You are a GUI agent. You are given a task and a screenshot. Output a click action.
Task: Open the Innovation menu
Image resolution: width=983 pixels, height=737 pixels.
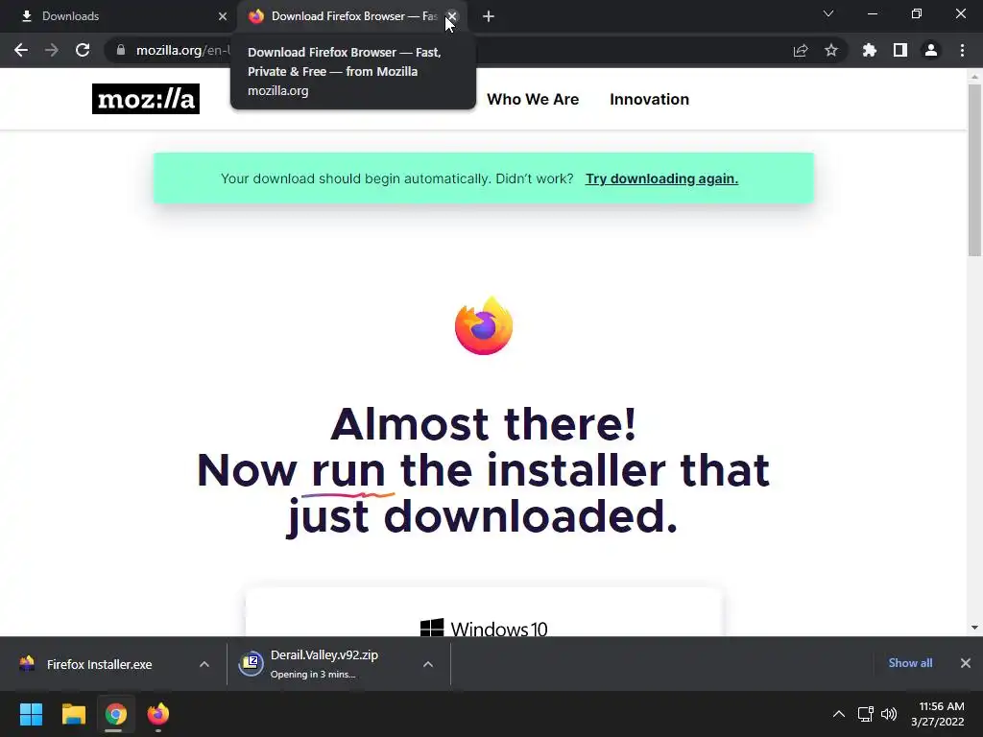650,99
